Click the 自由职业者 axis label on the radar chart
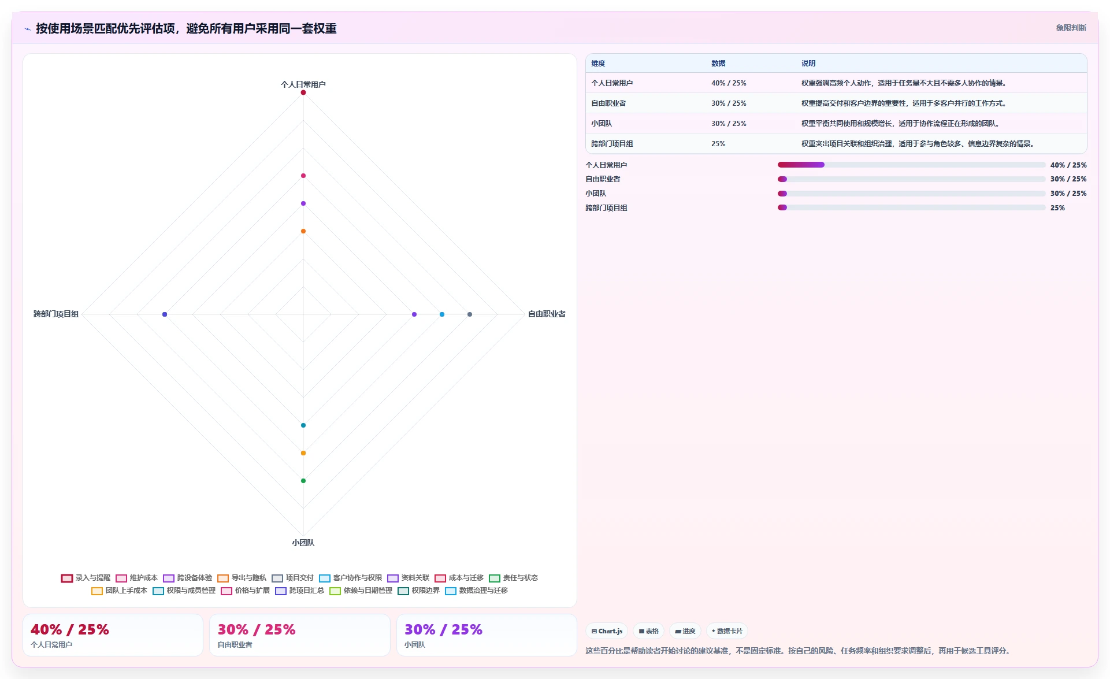Image resolution: width=1110 pixels, height=679 pixels. click(547, 314)
